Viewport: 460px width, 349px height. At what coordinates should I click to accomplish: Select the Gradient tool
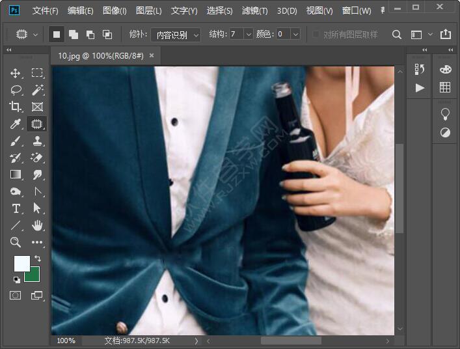pyautogui.click(x=16, y=174)
